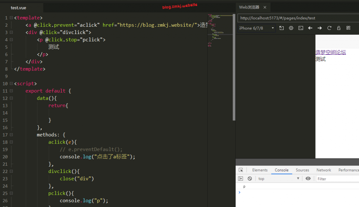The width and height of the screenshot is (359, 207).
Task: Switch to the Network tab in devtools
Action: (x=324, y=170)
